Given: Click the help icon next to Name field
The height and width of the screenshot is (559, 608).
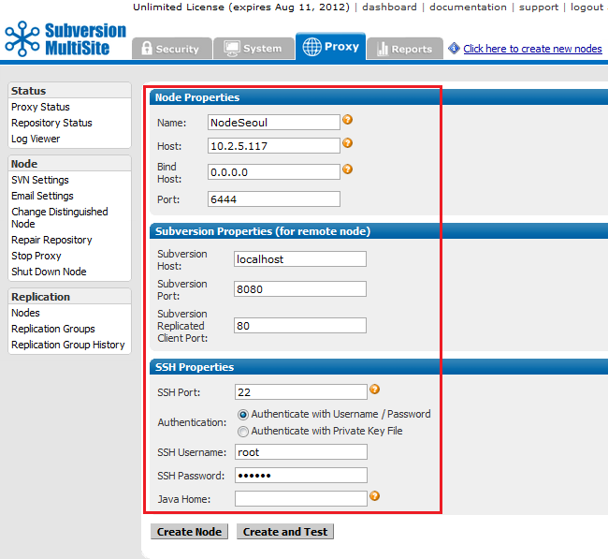Looking at the screenshot, I should 347,120.
